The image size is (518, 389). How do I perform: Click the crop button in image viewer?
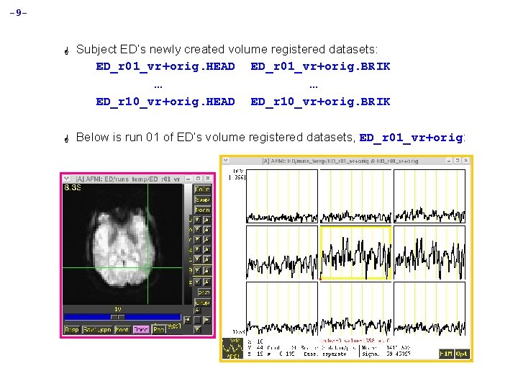pyautogui.click(x=202, y=303)
